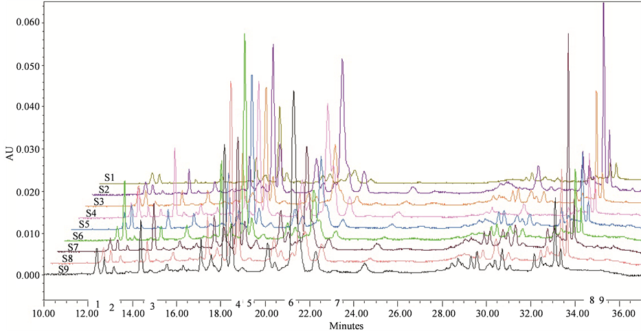
Task: Click the S5 chromatogram label
Action: [x=84, y=224]
